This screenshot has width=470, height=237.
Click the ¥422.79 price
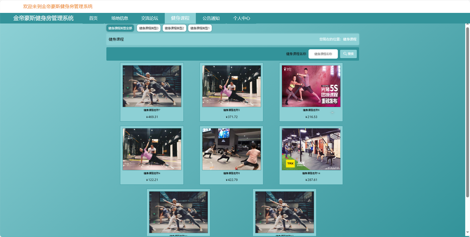[231, 180]
